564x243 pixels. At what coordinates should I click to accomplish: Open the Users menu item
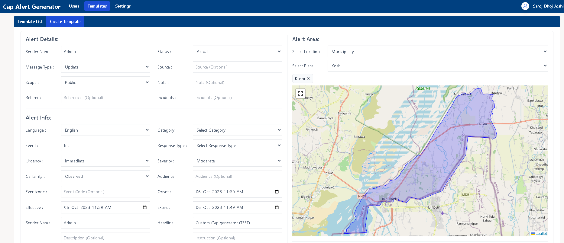coord(74,6)
